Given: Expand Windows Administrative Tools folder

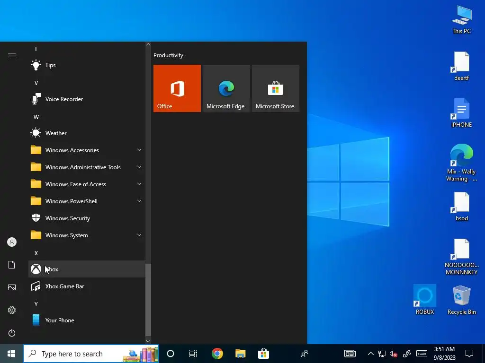Looking at the screenshot, I should tap(87, 167).
